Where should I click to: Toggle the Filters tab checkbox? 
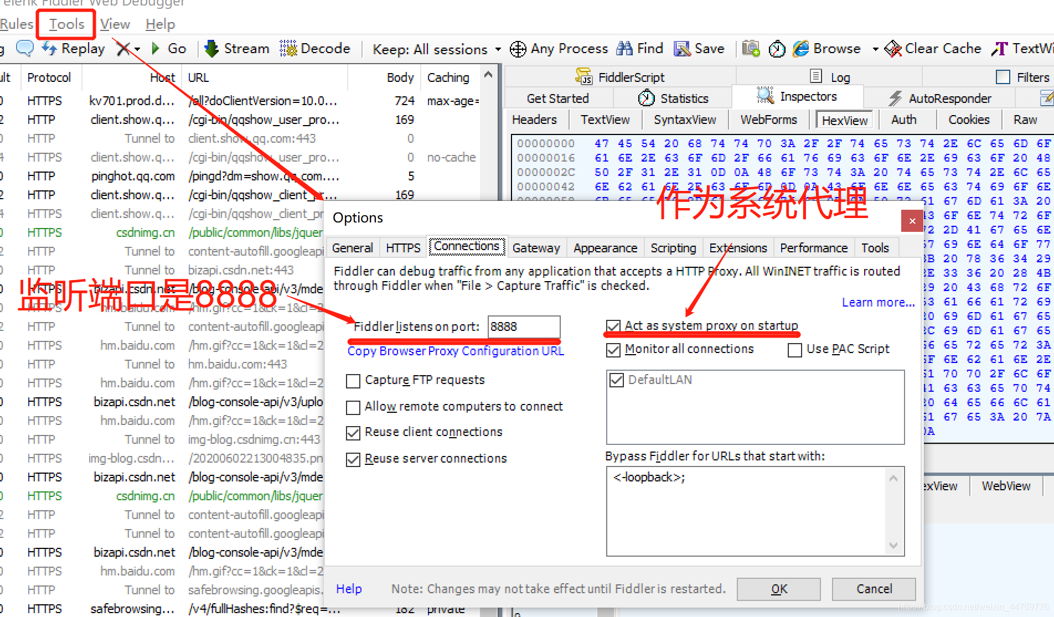(x=1003, y=77)
